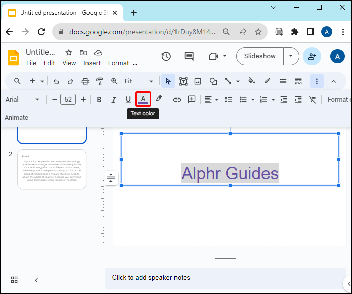
Task: Activate the Paint format tool
Action: [x=99, y=81]
